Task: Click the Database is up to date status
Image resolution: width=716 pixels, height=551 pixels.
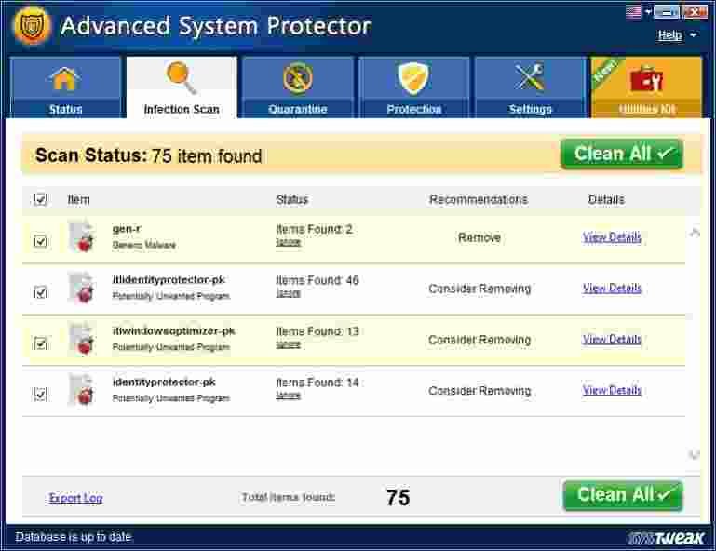Action: coord(74,537)
